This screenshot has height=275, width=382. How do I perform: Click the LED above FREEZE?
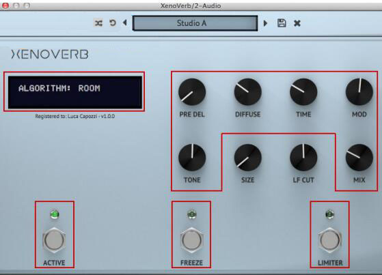click(192, 214)
